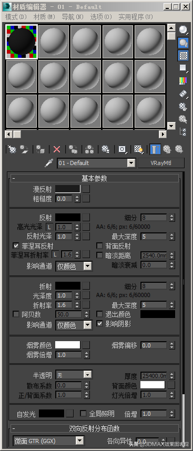The image size is (193, 451).
Task: Open the material editor Options icon
Action: point(183,106)
